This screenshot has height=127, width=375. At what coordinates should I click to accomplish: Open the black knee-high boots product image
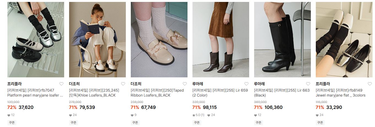tap(282, 40)
